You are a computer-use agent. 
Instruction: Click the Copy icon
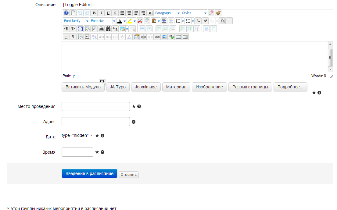click(147, 21)
